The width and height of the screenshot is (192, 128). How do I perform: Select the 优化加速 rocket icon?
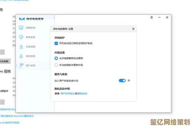[21, 56]
